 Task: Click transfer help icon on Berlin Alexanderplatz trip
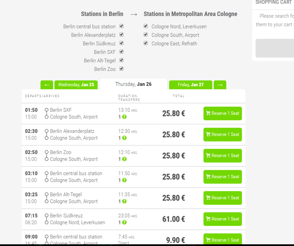(x=124, y=138)
